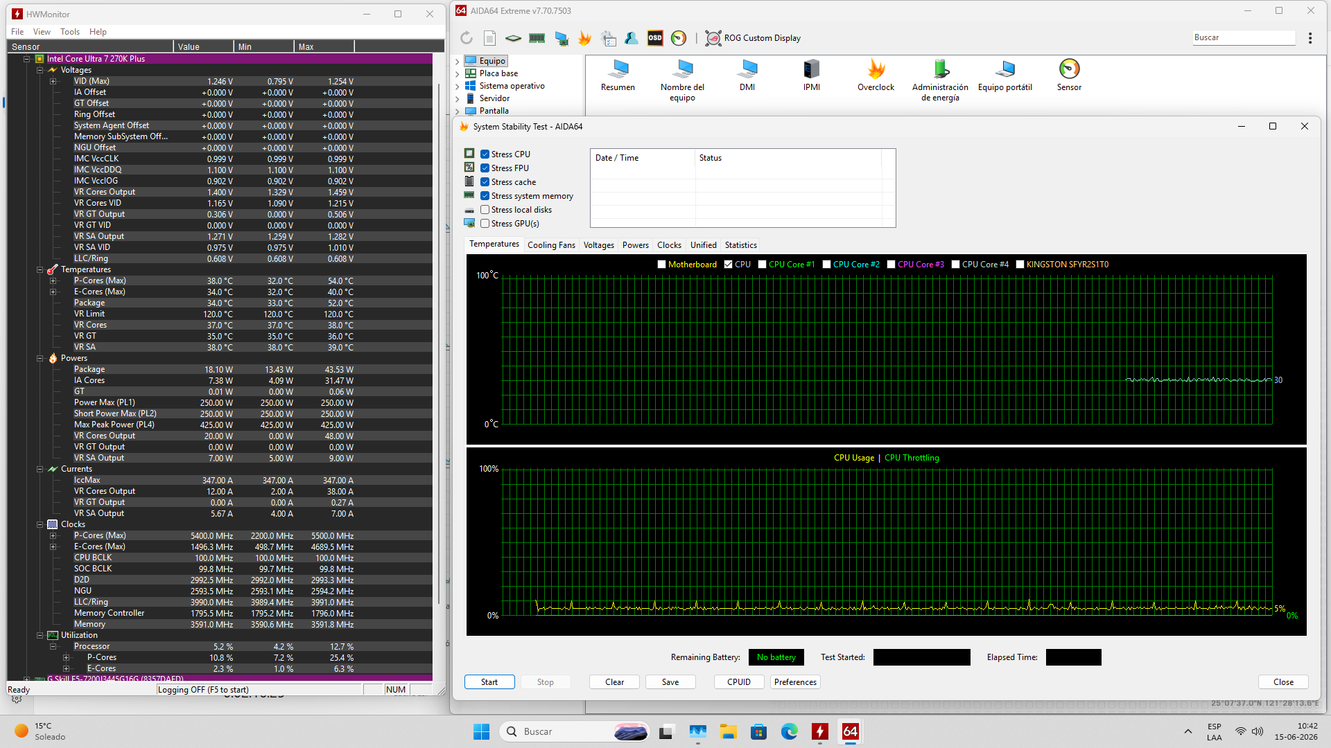Open the Tools menu in HWMonitor
1331x748 pixels.
point(70,32)
